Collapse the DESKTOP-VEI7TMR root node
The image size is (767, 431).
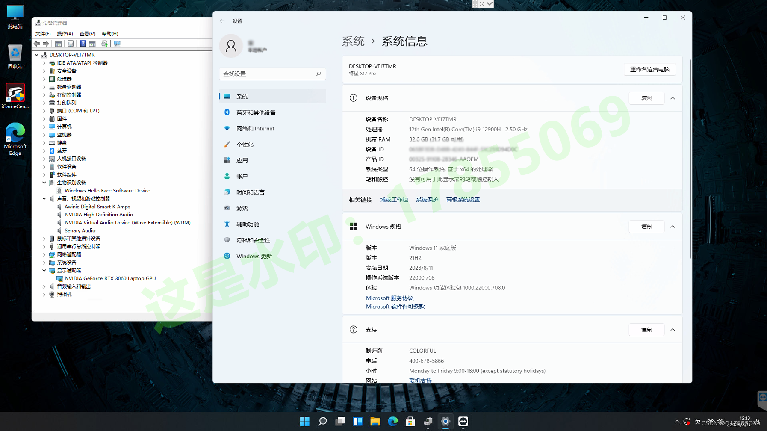click(37, 55)
